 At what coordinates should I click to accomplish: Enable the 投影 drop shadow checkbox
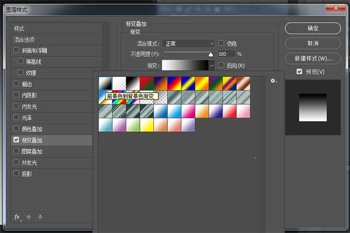click(x=17, y=174)
